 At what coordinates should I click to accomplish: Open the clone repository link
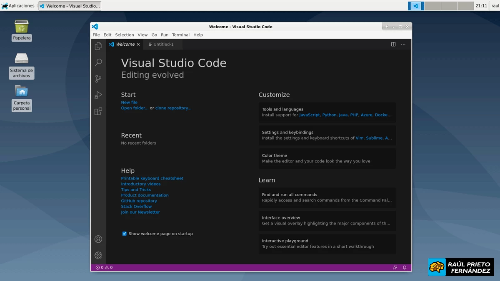click(x=173, y=108)
